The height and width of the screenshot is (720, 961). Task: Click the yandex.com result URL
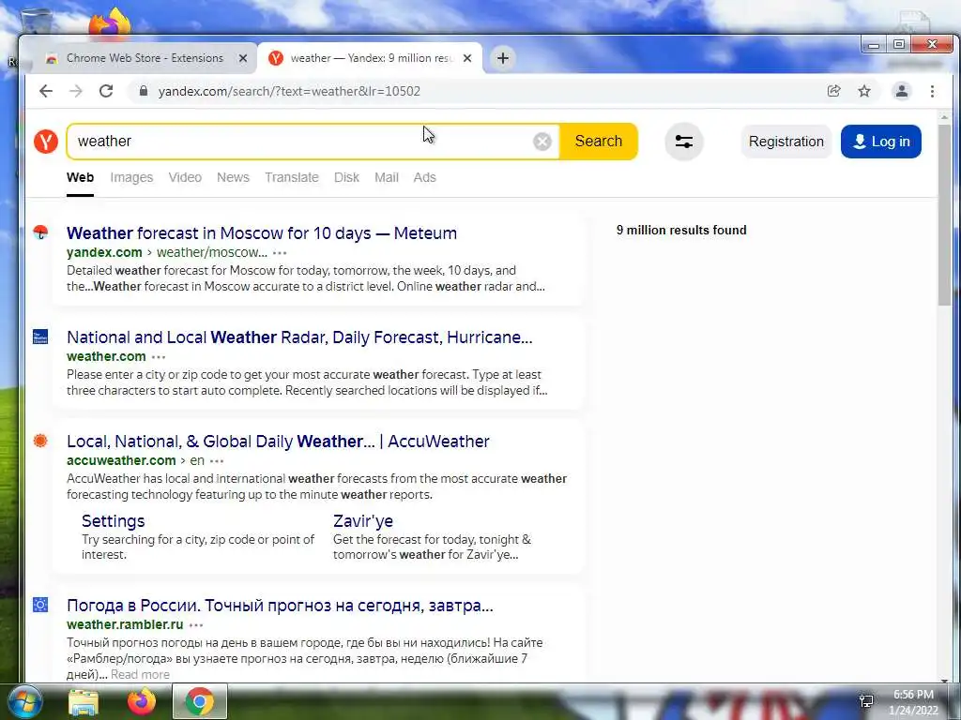(104, 252)
